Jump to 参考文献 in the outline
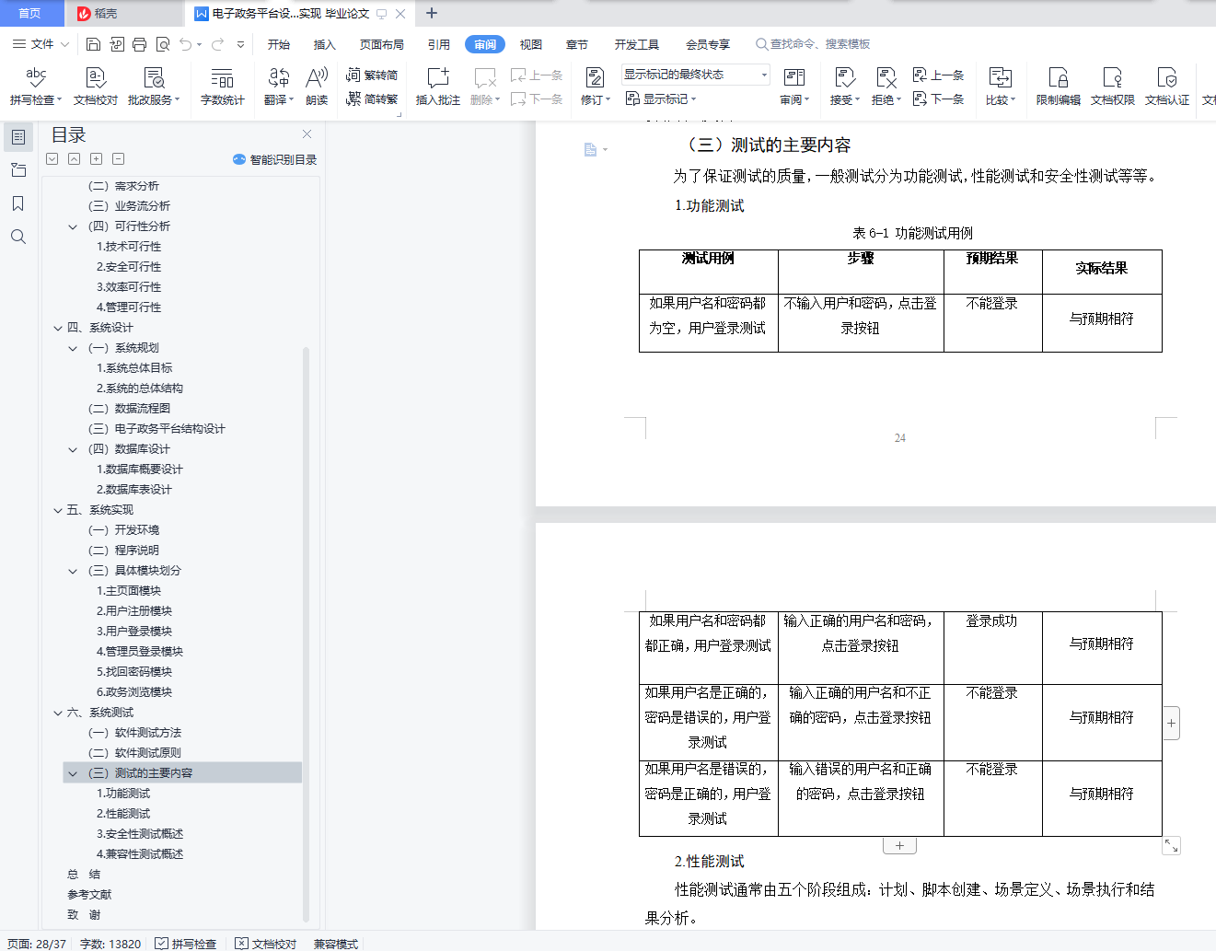Screen dimensions: 1216x951 [x=89, y=895]
